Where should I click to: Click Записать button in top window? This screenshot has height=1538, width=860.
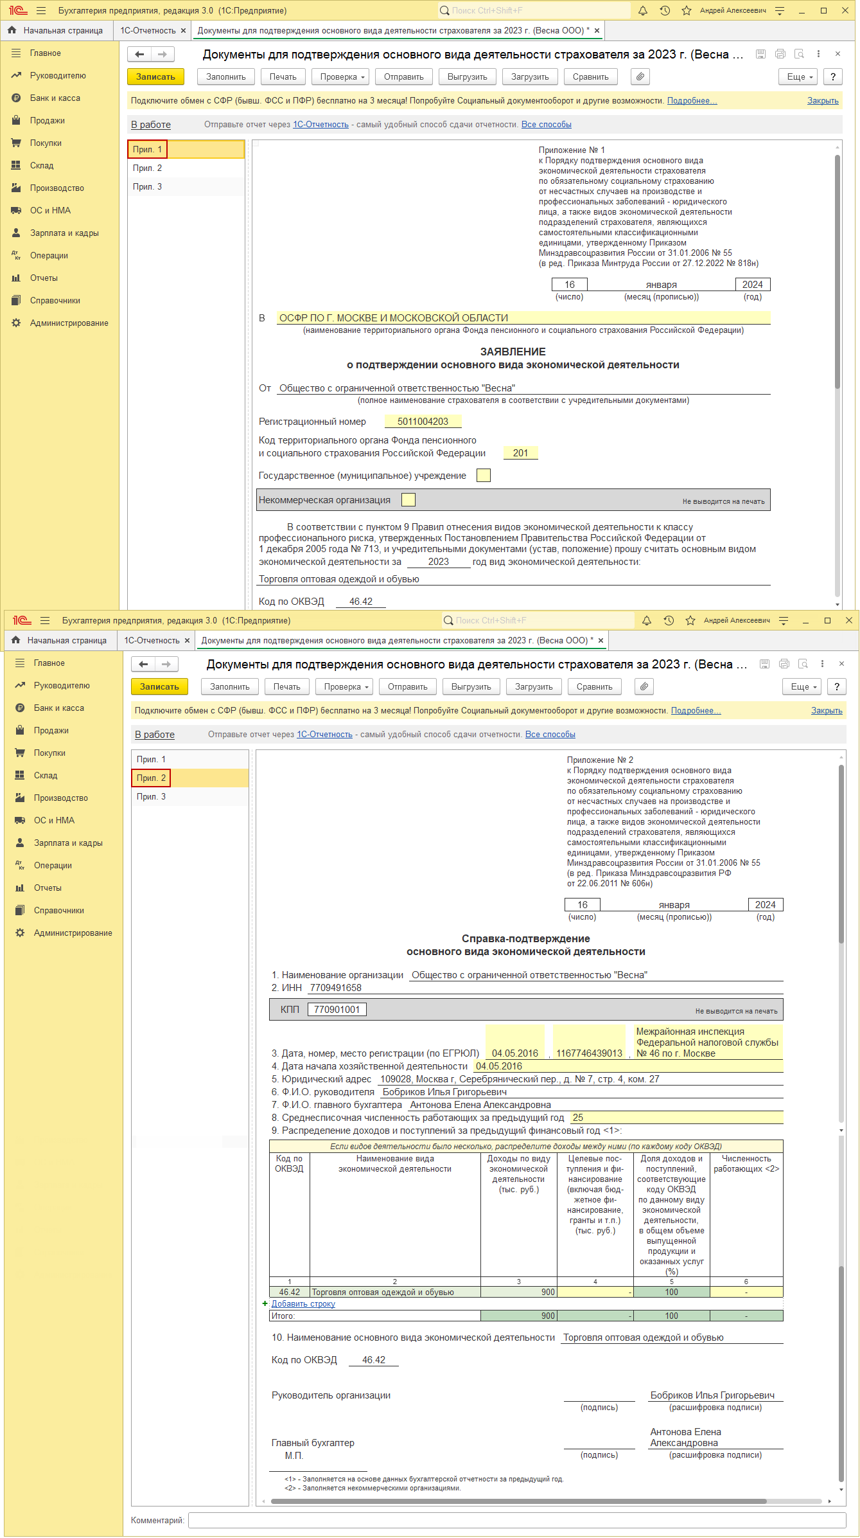[x=155, y=76]
